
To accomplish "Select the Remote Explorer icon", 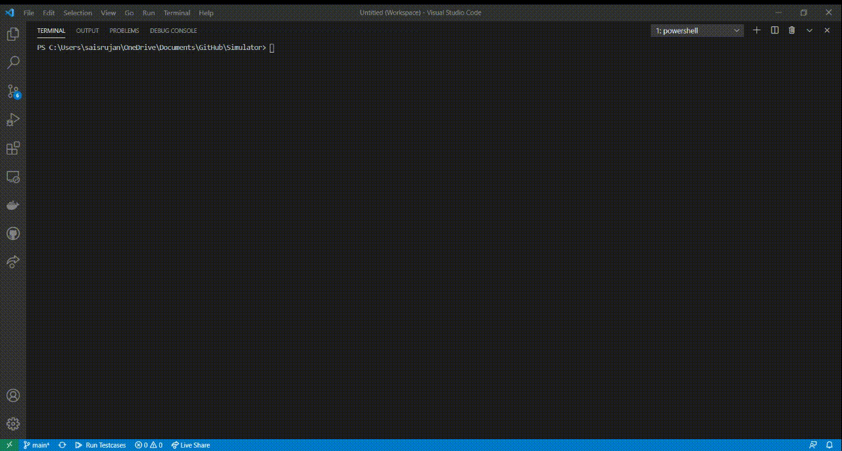I will click(13, 177).
